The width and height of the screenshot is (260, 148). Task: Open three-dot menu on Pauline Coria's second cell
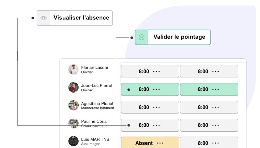click(215, 125)
